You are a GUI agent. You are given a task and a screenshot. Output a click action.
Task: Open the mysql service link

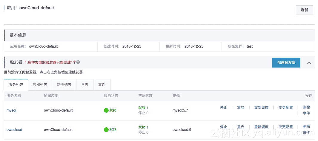(11, 110)
